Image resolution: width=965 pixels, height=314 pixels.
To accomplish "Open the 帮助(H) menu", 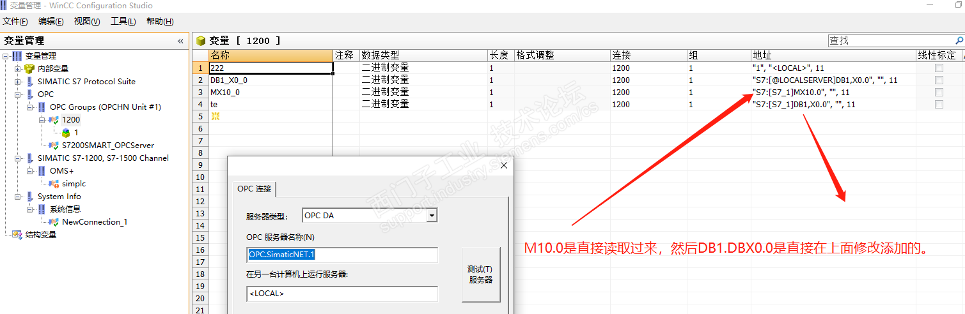I will tap(160, 21).
